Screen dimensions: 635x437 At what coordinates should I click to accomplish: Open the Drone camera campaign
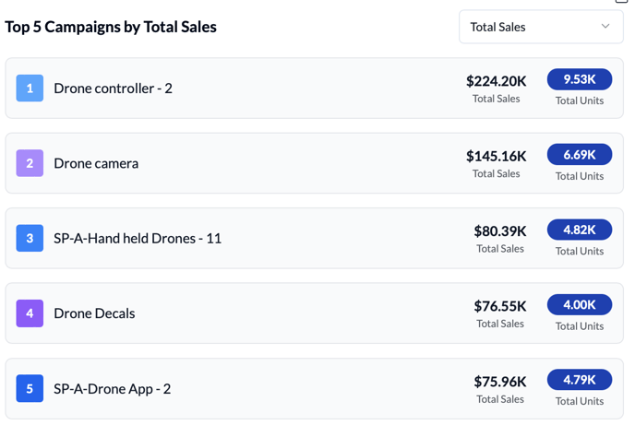96,163
